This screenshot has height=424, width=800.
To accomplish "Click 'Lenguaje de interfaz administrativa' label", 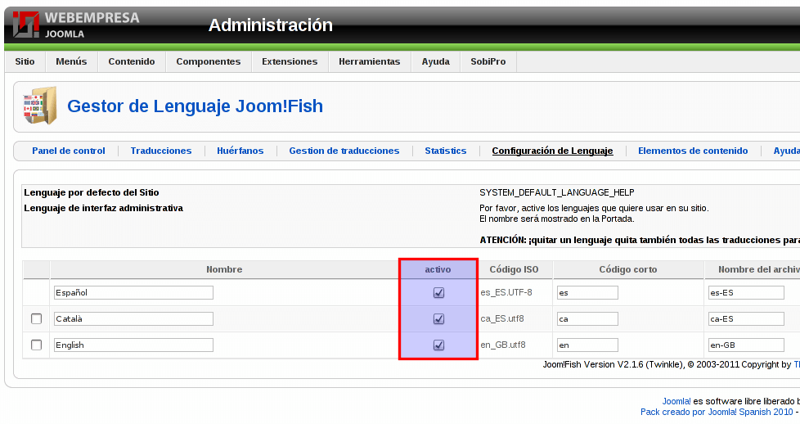I will pos(103,208).
